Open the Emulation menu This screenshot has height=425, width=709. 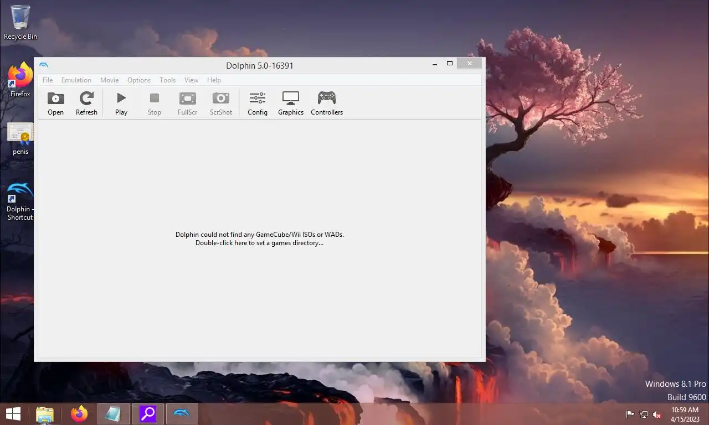[x=76, y=80]
